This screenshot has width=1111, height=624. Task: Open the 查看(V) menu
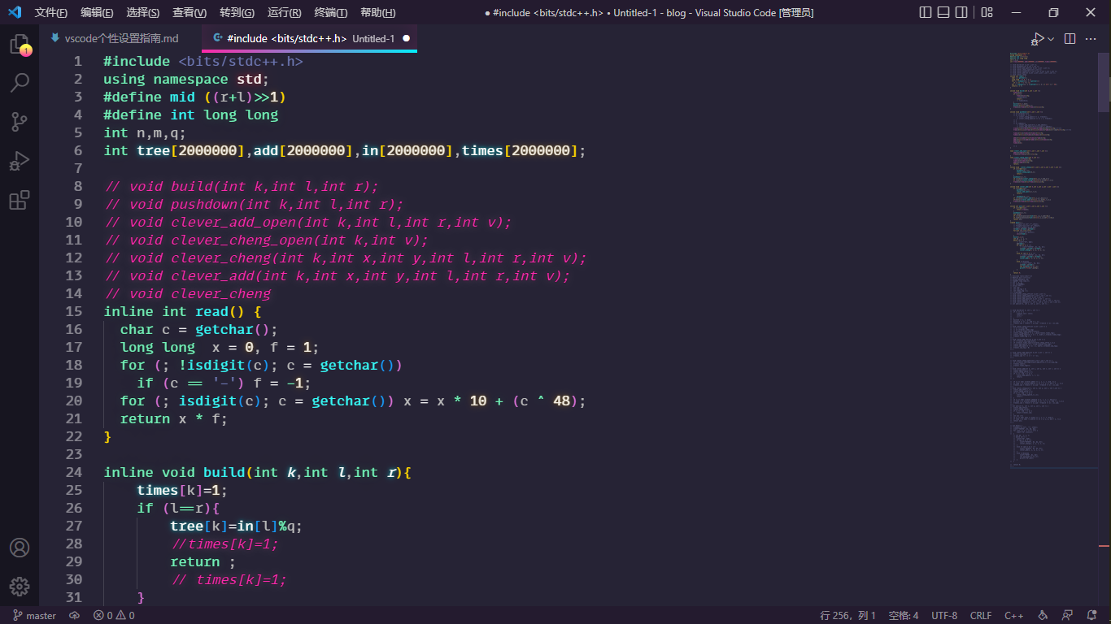(190, 12)
